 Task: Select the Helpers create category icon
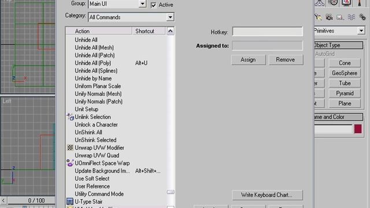click(340, 17)
